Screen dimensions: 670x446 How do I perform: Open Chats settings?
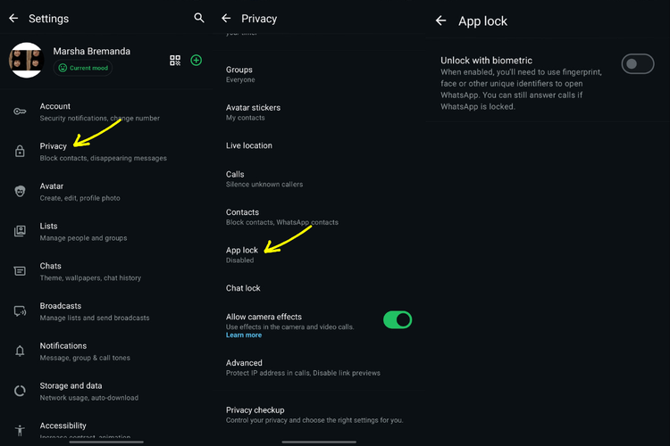[x=106, y=271]
